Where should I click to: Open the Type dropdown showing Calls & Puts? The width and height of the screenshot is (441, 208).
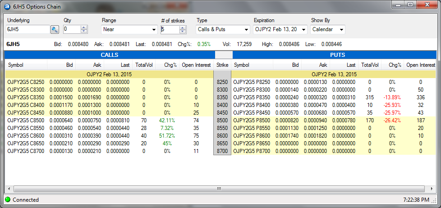point(223,30)
